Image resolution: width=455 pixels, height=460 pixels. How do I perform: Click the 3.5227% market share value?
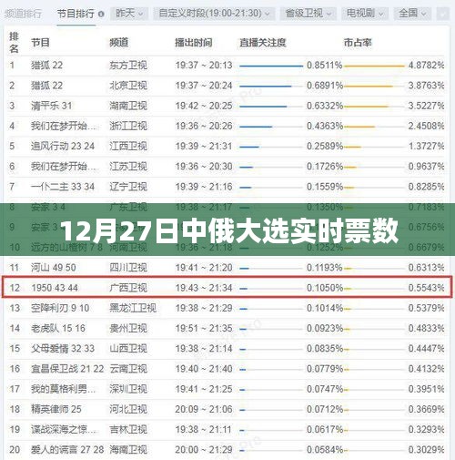pos(426,106)
